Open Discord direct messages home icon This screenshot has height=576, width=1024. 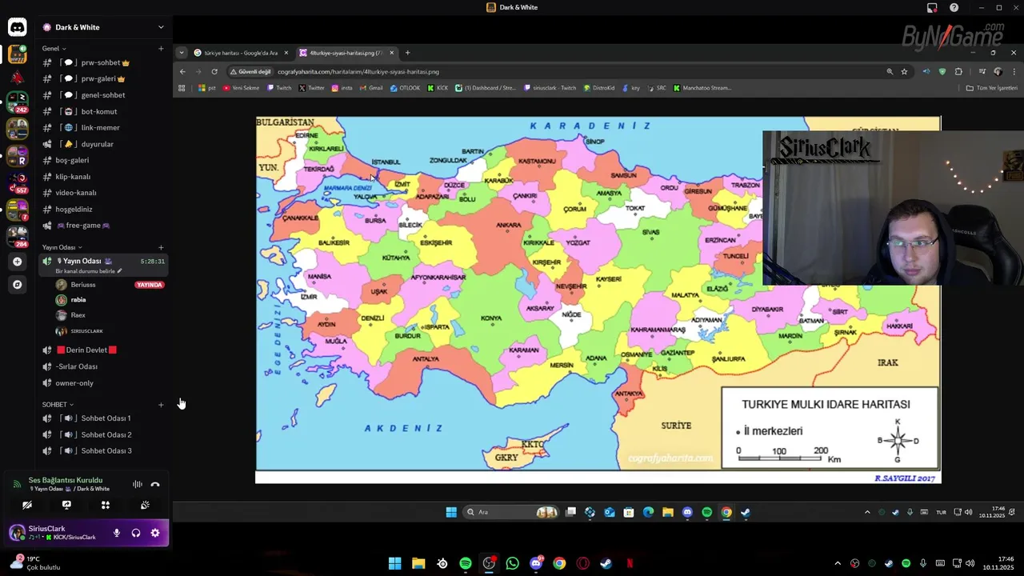click(x=17, y=27)
